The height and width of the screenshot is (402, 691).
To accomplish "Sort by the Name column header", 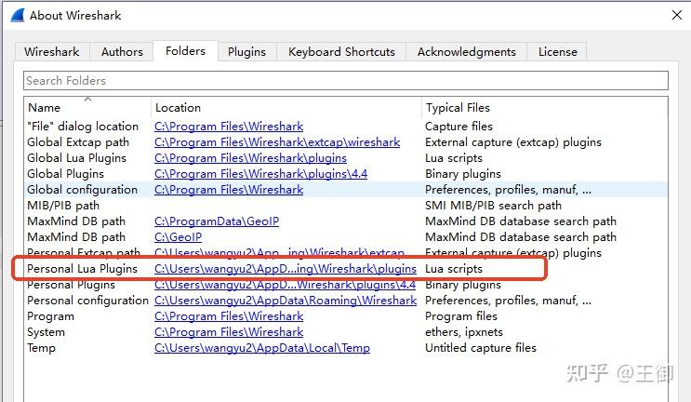I will (44, 108).
